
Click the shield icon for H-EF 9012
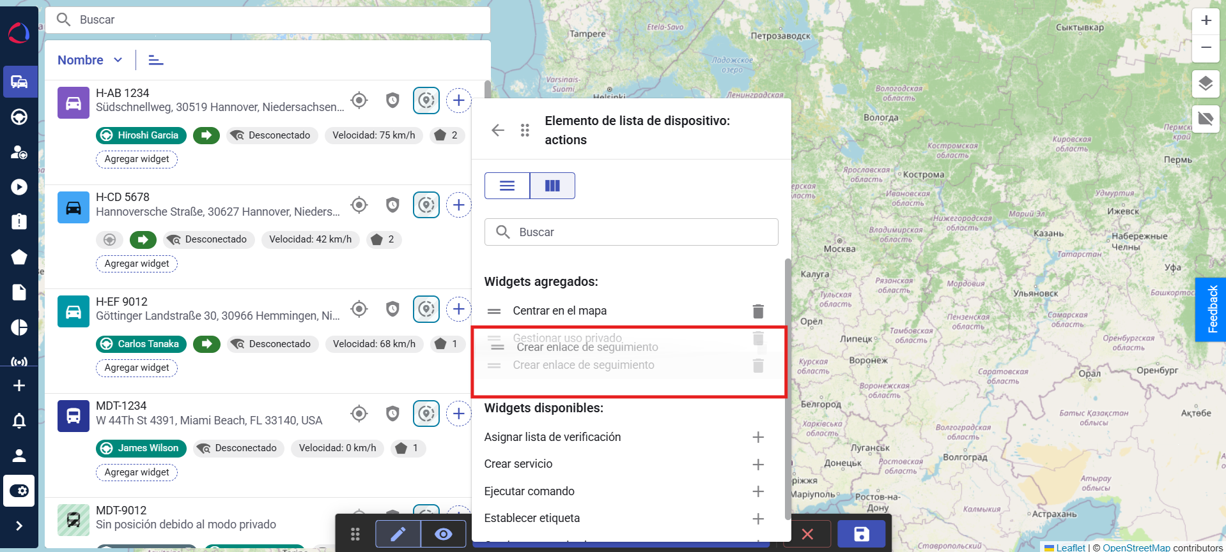click(x=392, y=309)
